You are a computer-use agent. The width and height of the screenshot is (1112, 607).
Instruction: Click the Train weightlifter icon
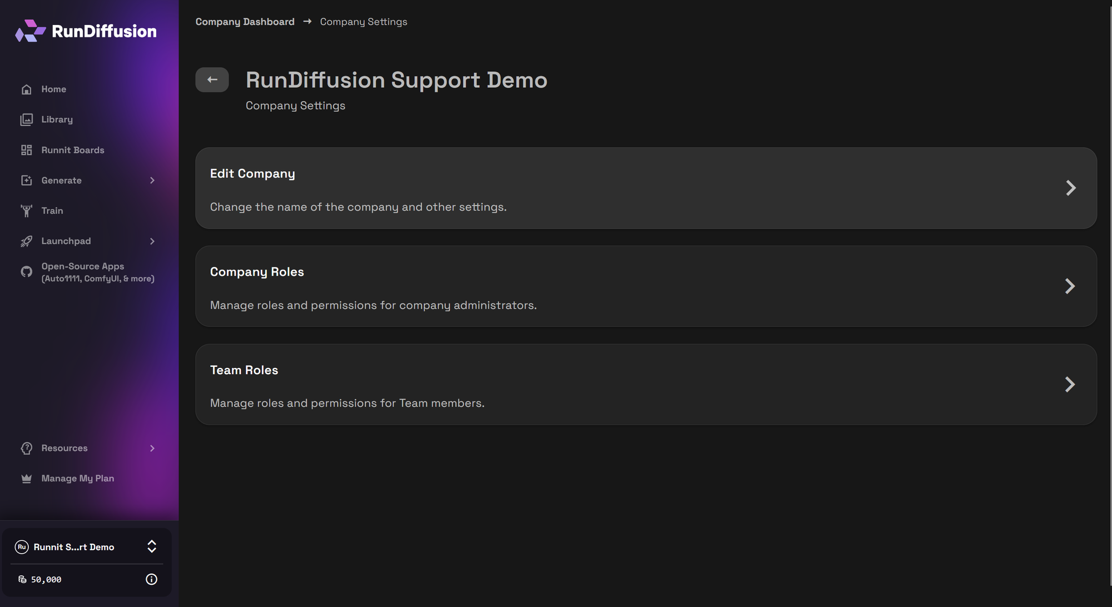click(x=26, y=211)
